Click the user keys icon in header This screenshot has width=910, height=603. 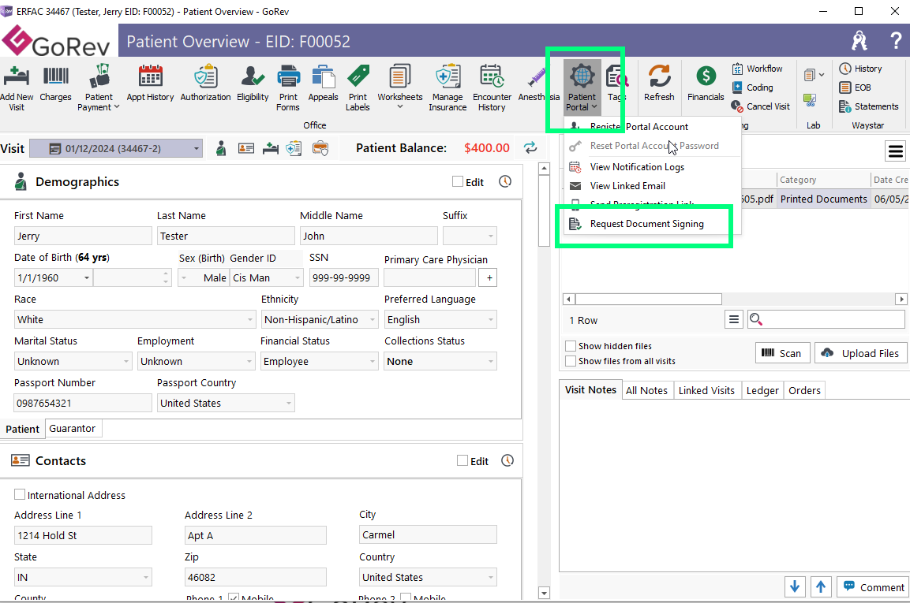[x=859, y=40]
